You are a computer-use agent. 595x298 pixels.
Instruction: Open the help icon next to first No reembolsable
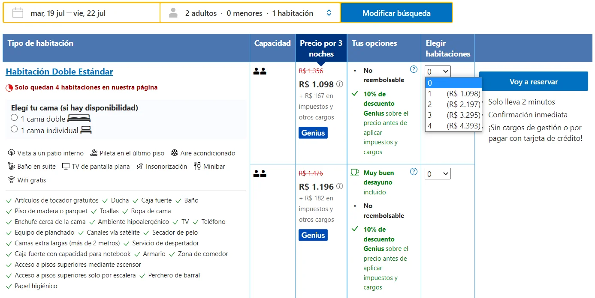tap(414, 69)
